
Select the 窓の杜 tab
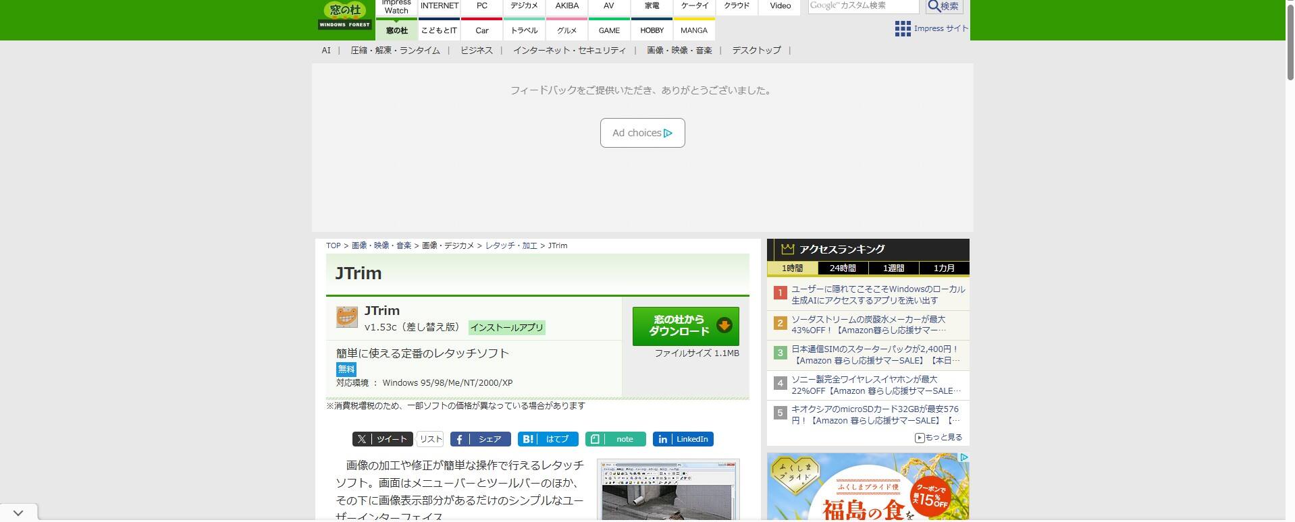tap(396, 30)
